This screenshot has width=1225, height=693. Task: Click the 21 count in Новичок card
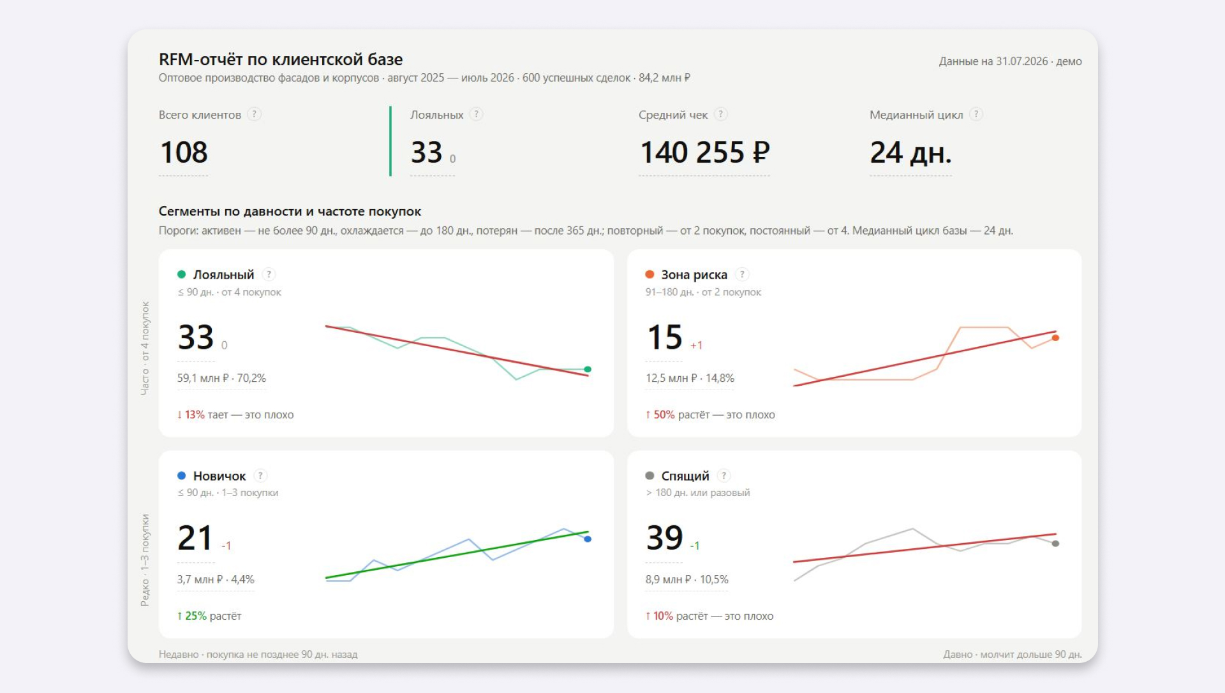(x=196, y=538)
